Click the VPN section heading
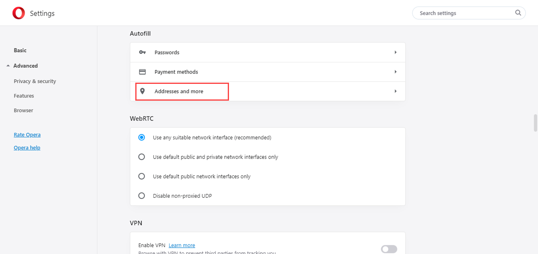 [x=136, y=223]
